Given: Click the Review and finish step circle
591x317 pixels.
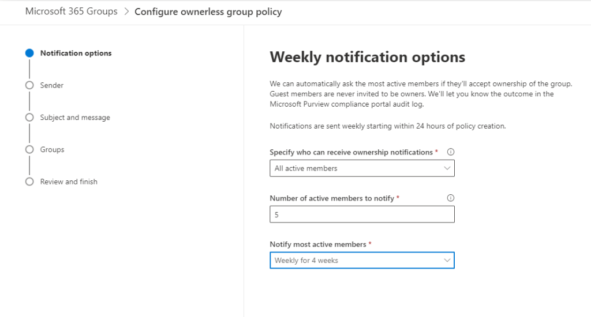Looking at the screenshot, I should coord(29,182).
